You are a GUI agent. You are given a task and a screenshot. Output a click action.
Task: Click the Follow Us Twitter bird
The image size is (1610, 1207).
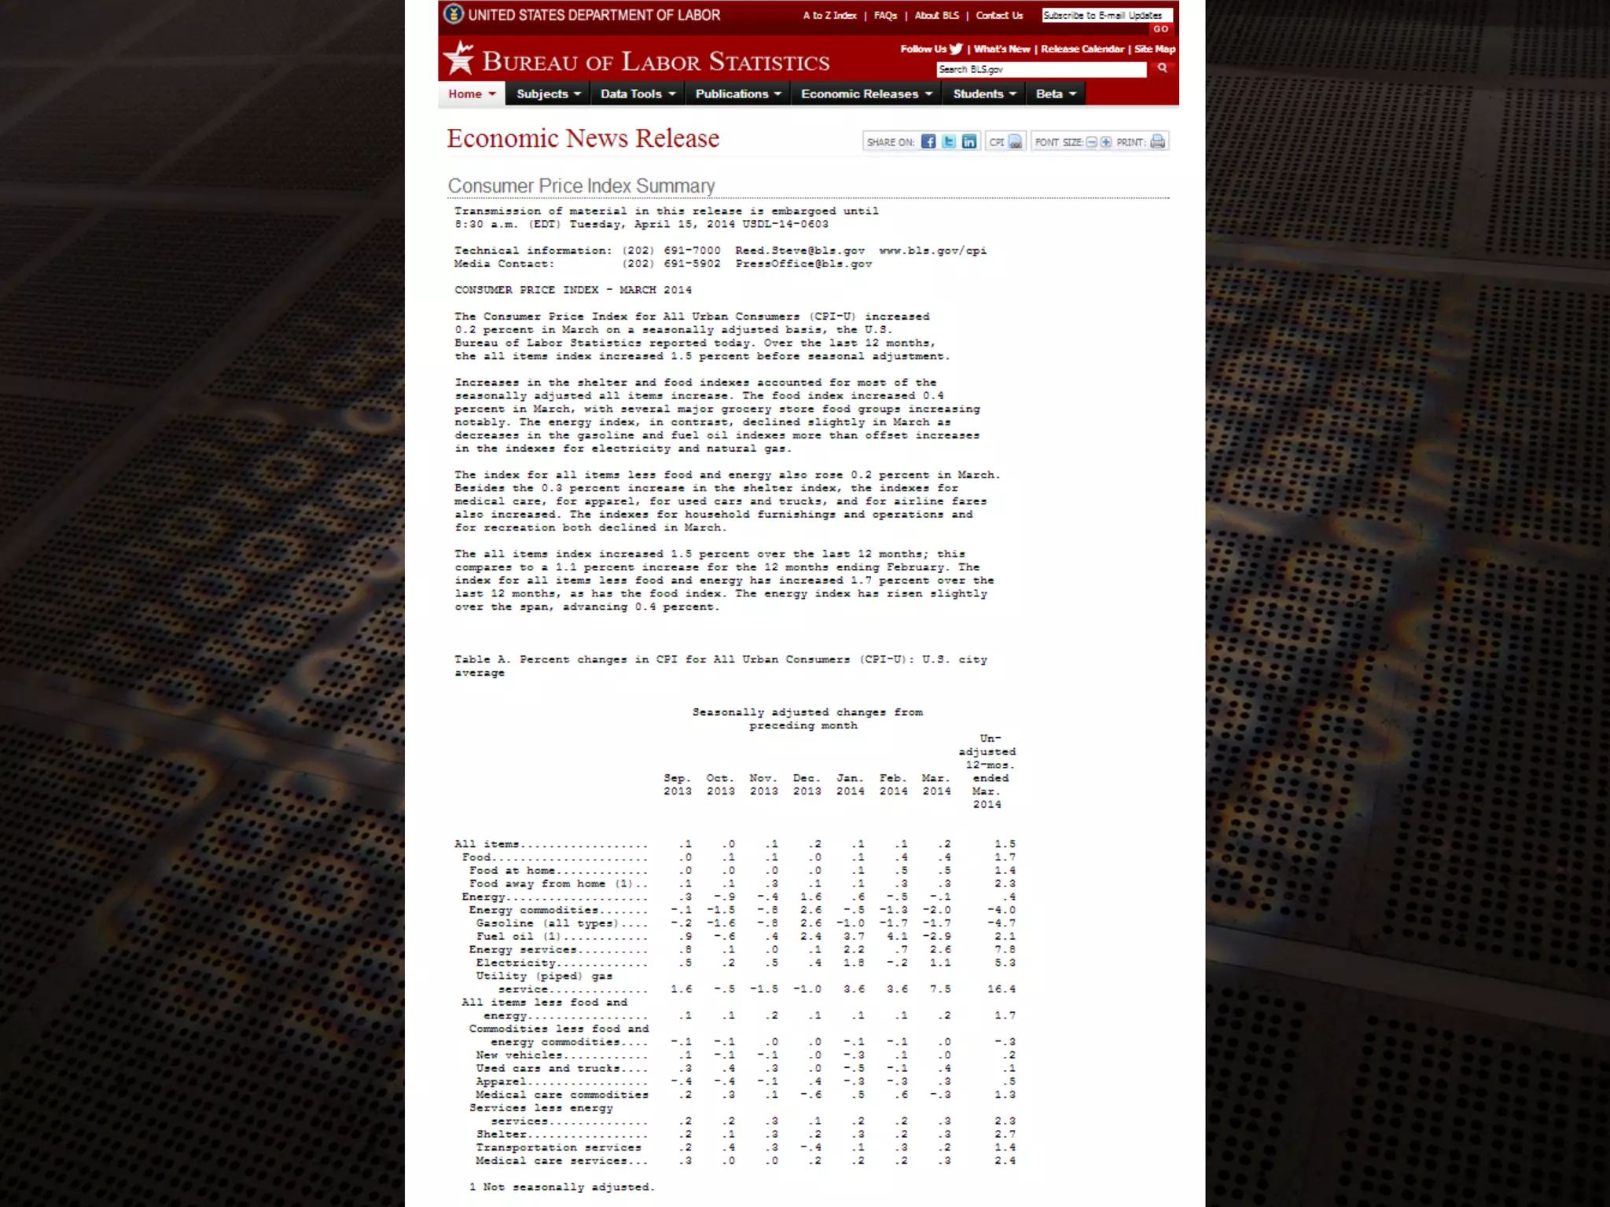956,49
